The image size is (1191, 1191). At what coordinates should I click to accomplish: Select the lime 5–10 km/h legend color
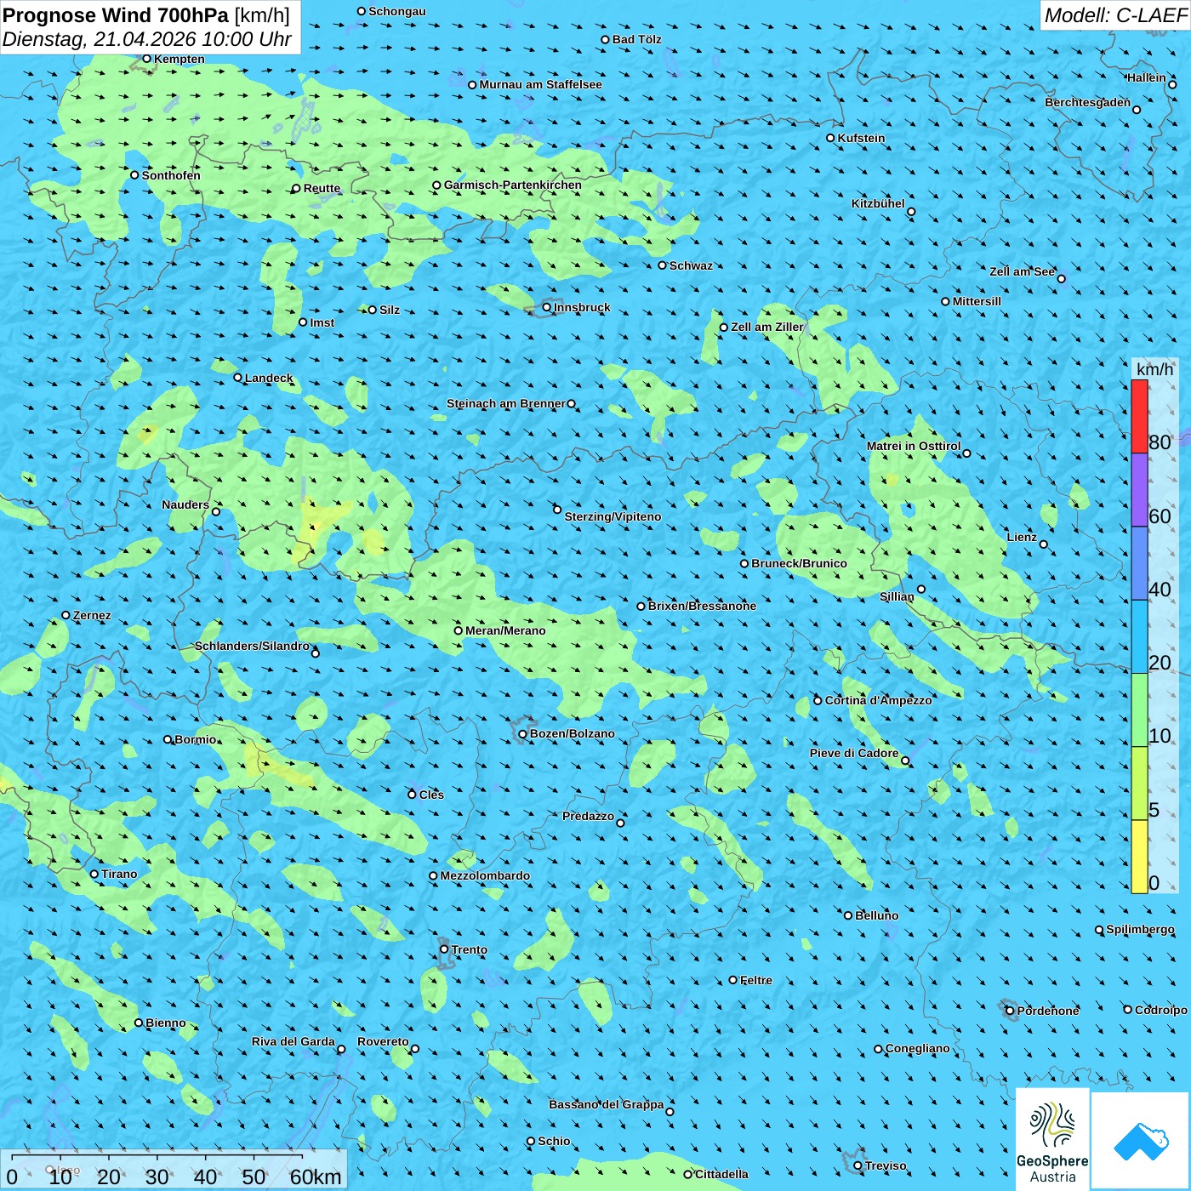tap(1139, 784)
